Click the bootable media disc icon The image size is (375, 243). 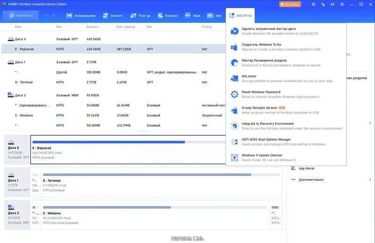click(x=234, y=31)
